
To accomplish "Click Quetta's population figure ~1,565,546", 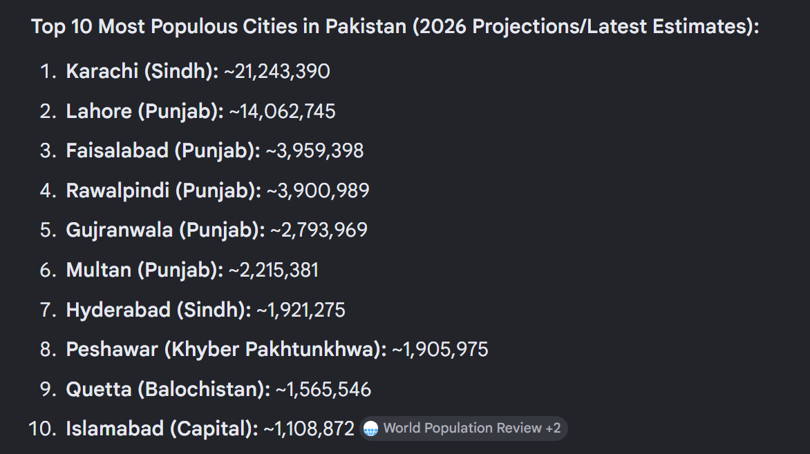I will pyautogui.click(x=323, y=390).
